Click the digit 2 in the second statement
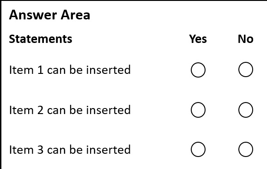267x169 pixels. [x=40, y=110]
